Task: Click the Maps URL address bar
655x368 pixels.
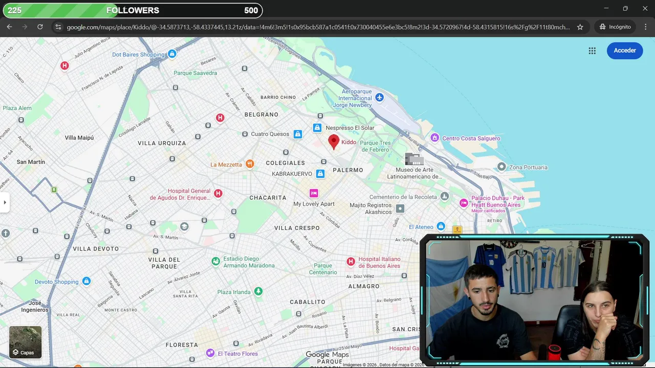Action: click(317, 27)
